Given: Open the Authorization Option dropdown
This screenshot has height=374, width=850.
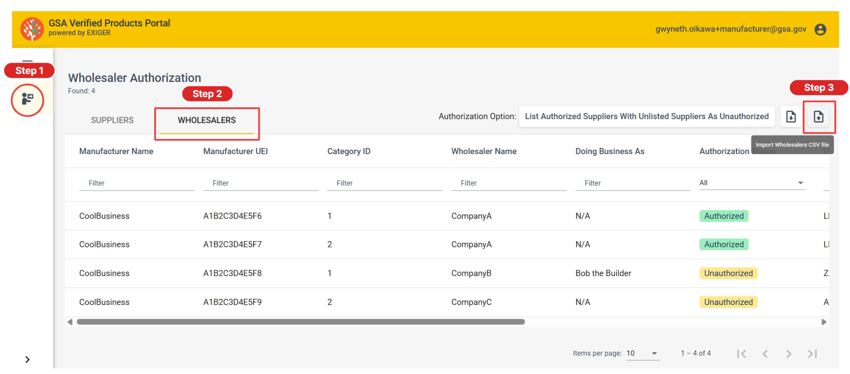Looking at the screenshot, I should click(x=647, y=117).
